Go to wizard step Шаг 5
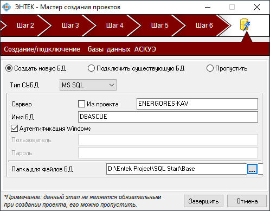This screenshot has width=270, height=211. (x=160, y=25)
